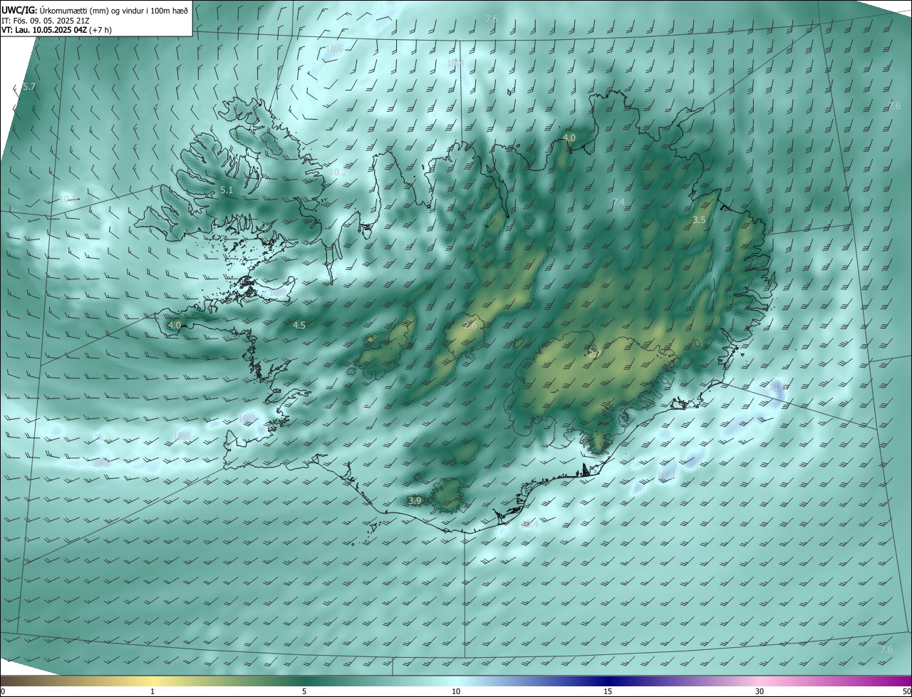Click the 'VT: Lau. 10.05.2025 04Z (+7 h)' line
This screenshot has width=912, height=697.
pyautogui.click(x=56, y=30)
